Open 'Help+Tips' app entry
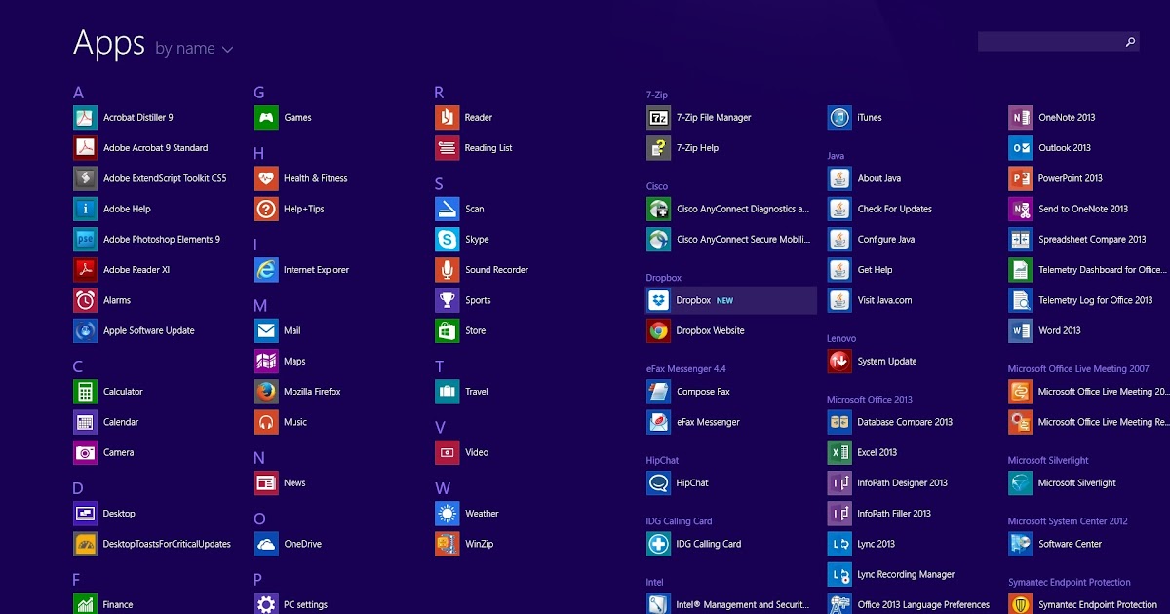Viewport: 1170px width, 614px height. (x=290, y=209)
